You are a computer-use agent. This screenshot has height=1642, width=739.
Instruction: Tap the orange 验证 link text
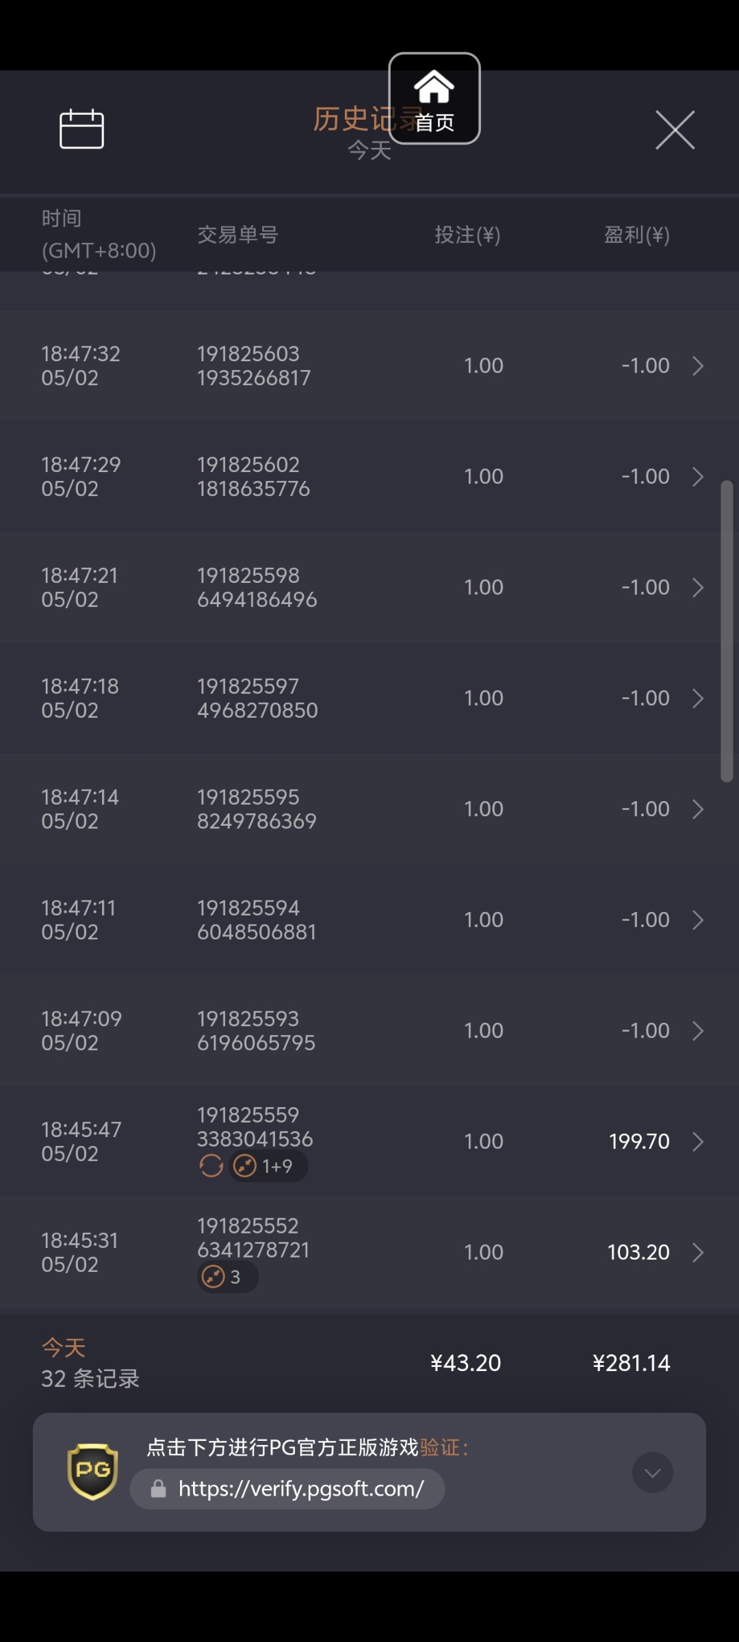coord(440,1447)
